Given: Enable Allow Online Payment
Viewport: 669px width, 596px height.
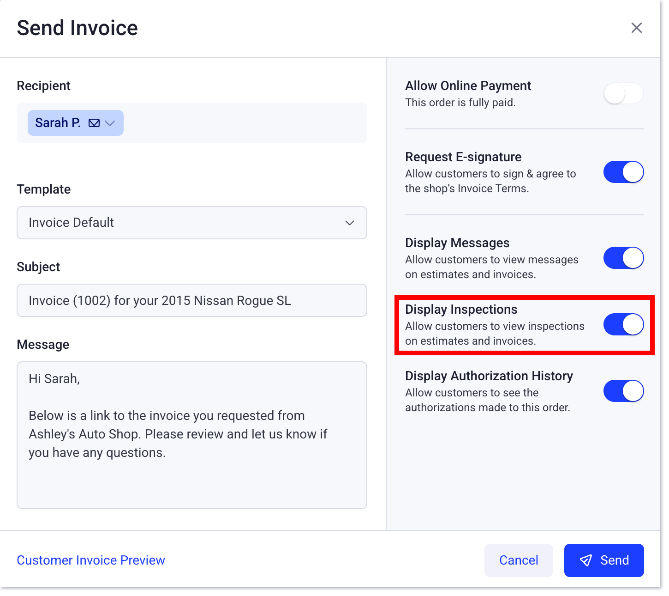Looking at the screenshot, I should point(623,93).
